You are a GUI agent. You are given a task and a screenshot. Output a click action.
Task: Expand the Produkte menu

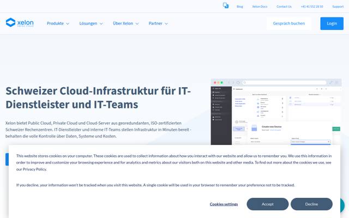[x=58, y=23]
